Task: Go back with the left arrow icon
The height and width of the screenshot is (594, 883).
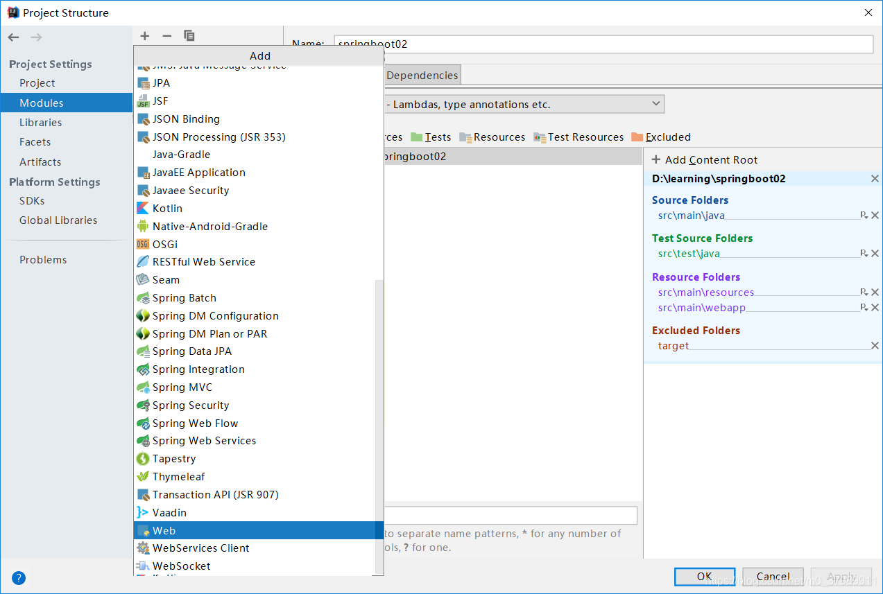Action: 14,37
